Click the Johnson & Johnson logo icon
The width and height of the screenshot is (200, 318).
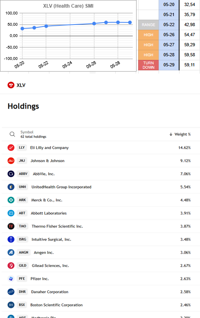[11, 161]
